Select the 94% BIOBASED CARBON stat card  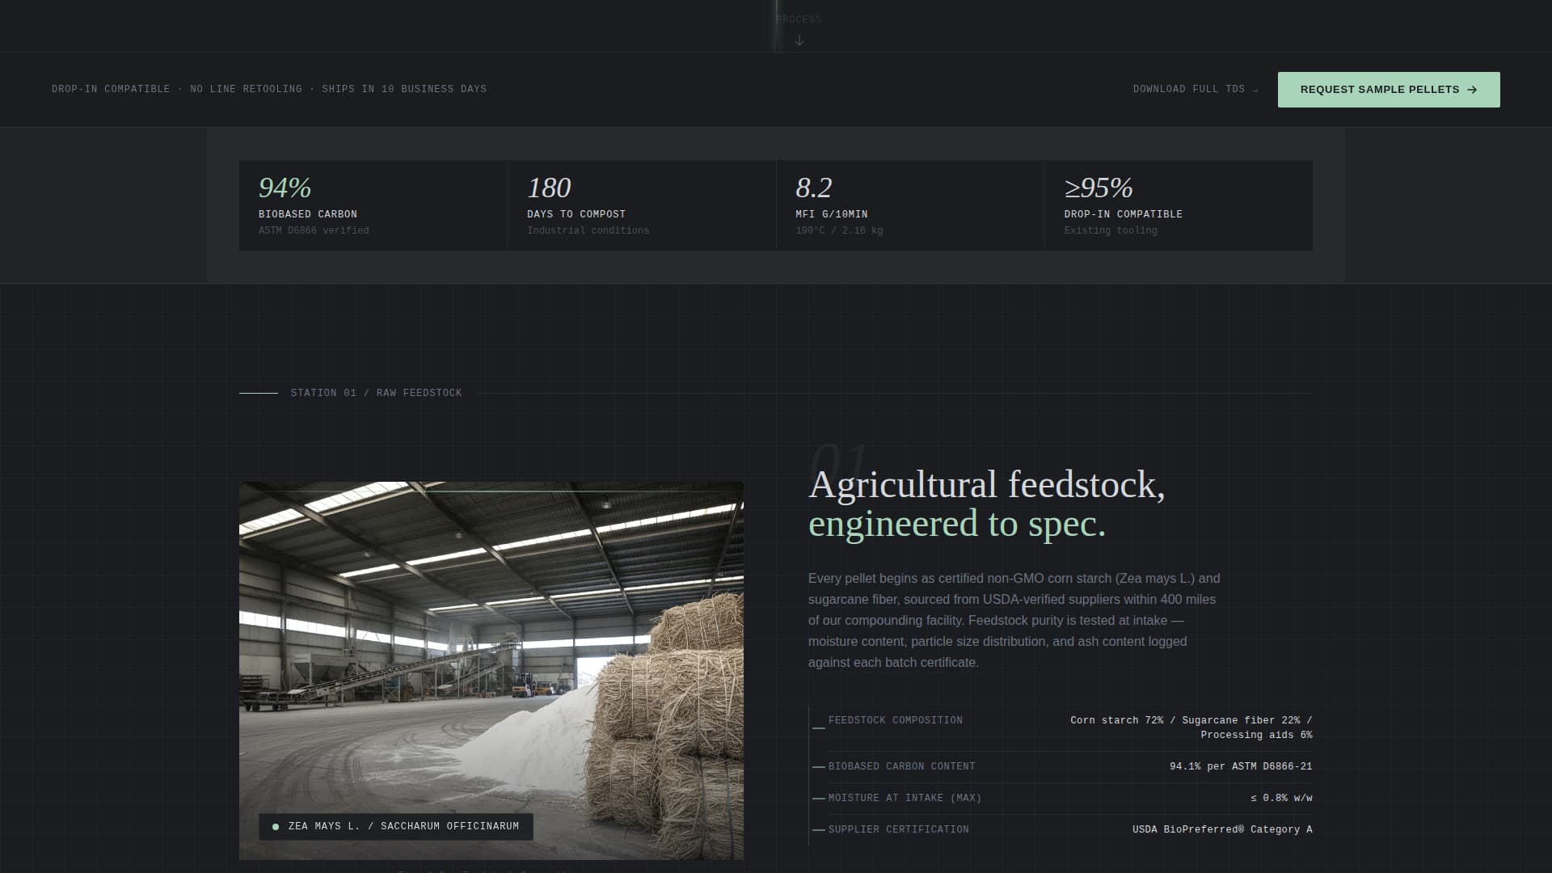tap(372, 205)
